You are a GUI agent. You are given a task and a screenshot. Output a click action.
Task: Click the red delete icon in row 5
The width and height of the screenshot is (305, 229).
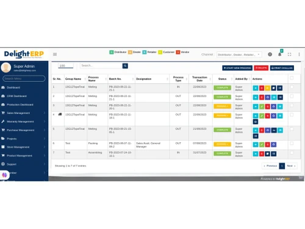[x=262, y=130]
